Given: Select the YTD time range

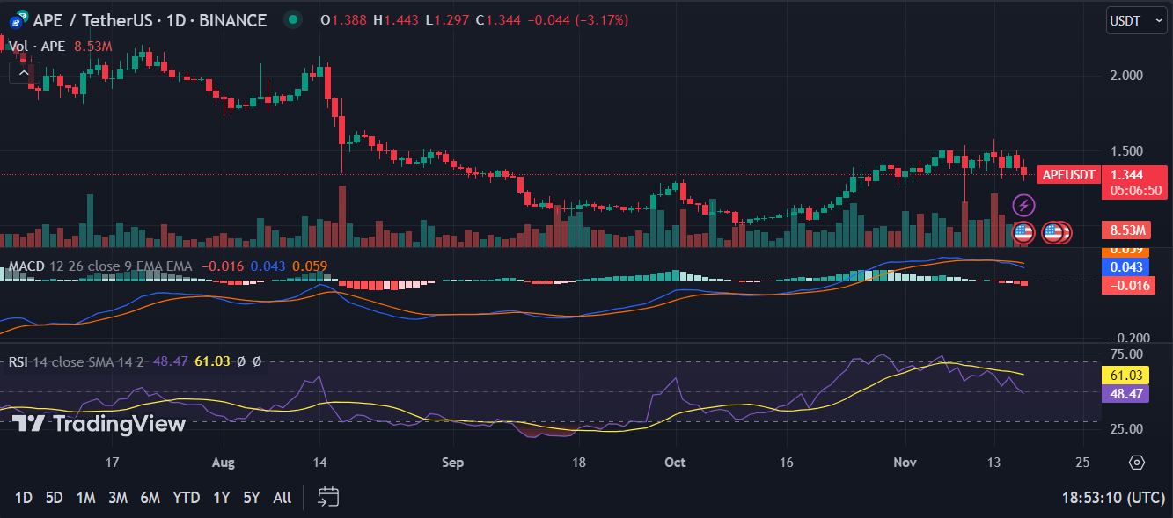Looking at the screenshot, I should [186, 498].
